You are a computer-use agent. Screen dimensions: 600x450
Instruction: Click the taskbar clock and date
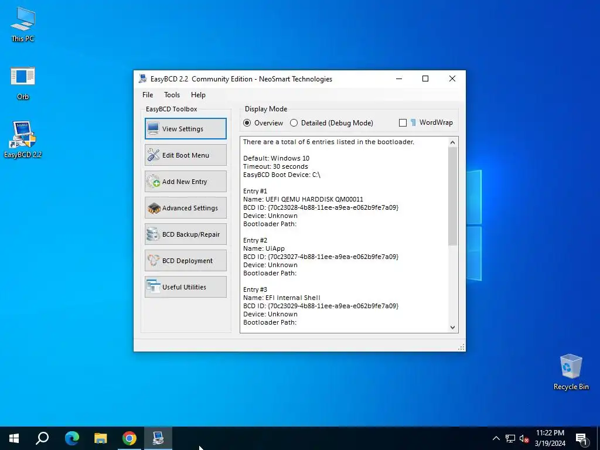click(550, 438)
